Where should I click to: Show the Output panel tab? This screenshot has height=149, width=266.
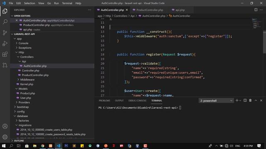(119, 101)
